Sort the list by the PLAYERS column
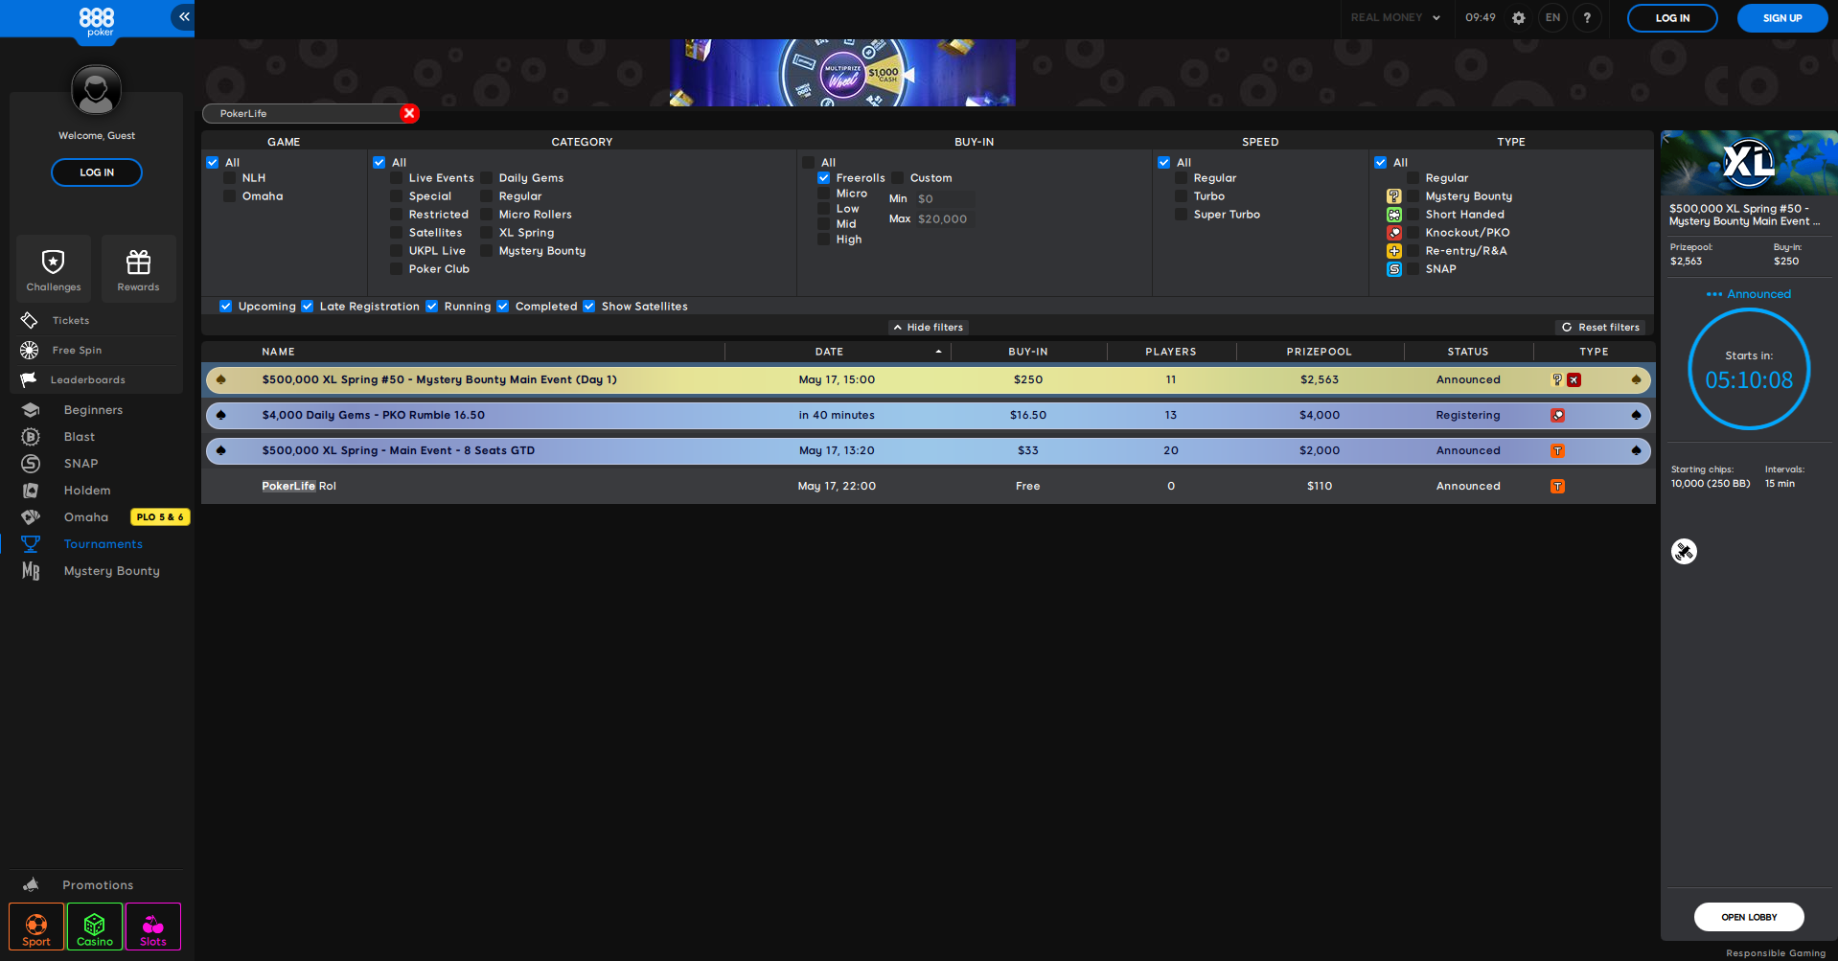Viewport: 1838px width, 961px height. (1171, 352)
